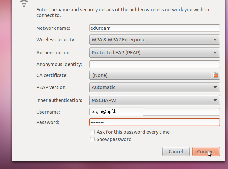
Task: Click the Anonymous identity text field
Action: click(x=155, y=64)
